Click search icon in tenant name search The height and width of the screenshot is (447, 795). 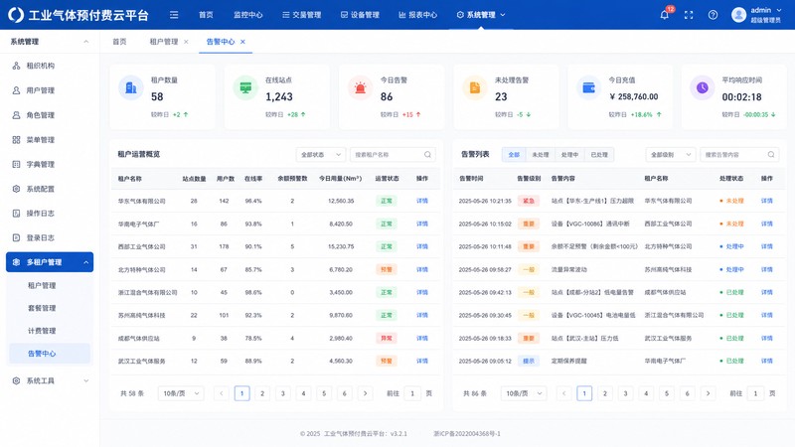[x=427, y=155]
